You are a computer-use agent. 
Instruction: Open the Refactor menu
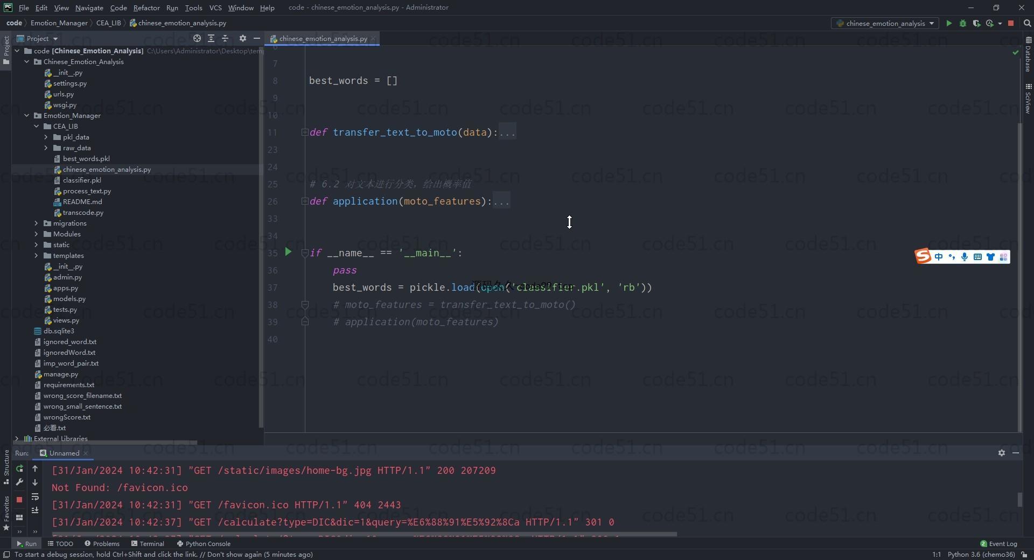(x=146, y=8)
